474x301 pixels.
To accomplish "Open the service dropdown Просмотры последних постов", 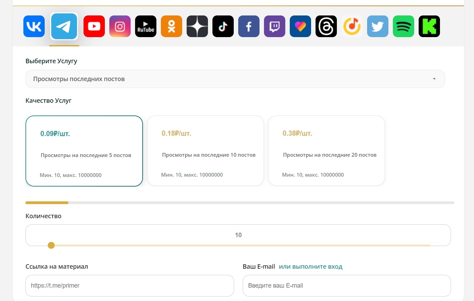I will [x=235, y=79].
